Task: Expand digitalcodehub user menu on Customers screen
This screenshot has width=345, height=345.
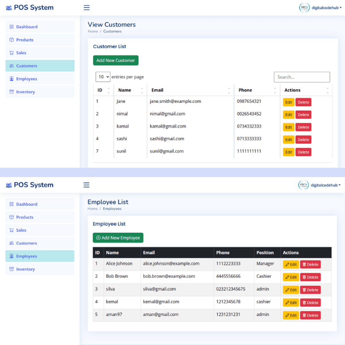Action: (326, 8)
